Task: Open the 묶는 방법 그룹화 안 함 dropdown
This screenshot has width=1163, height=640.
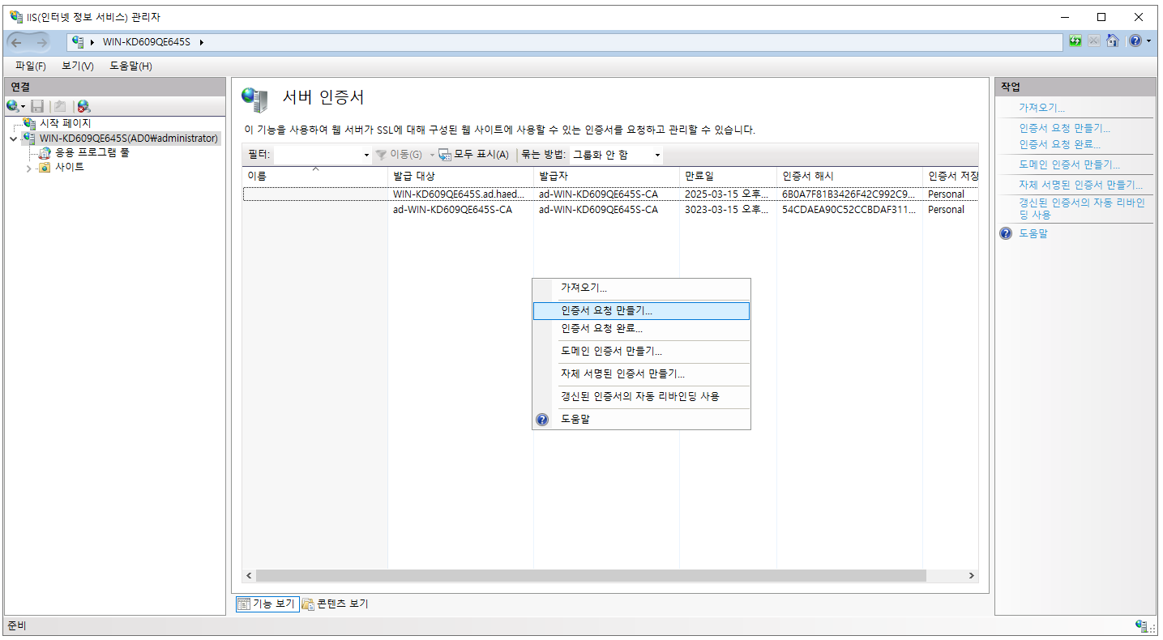Action: pyautogui.click(x=616, y=155)
